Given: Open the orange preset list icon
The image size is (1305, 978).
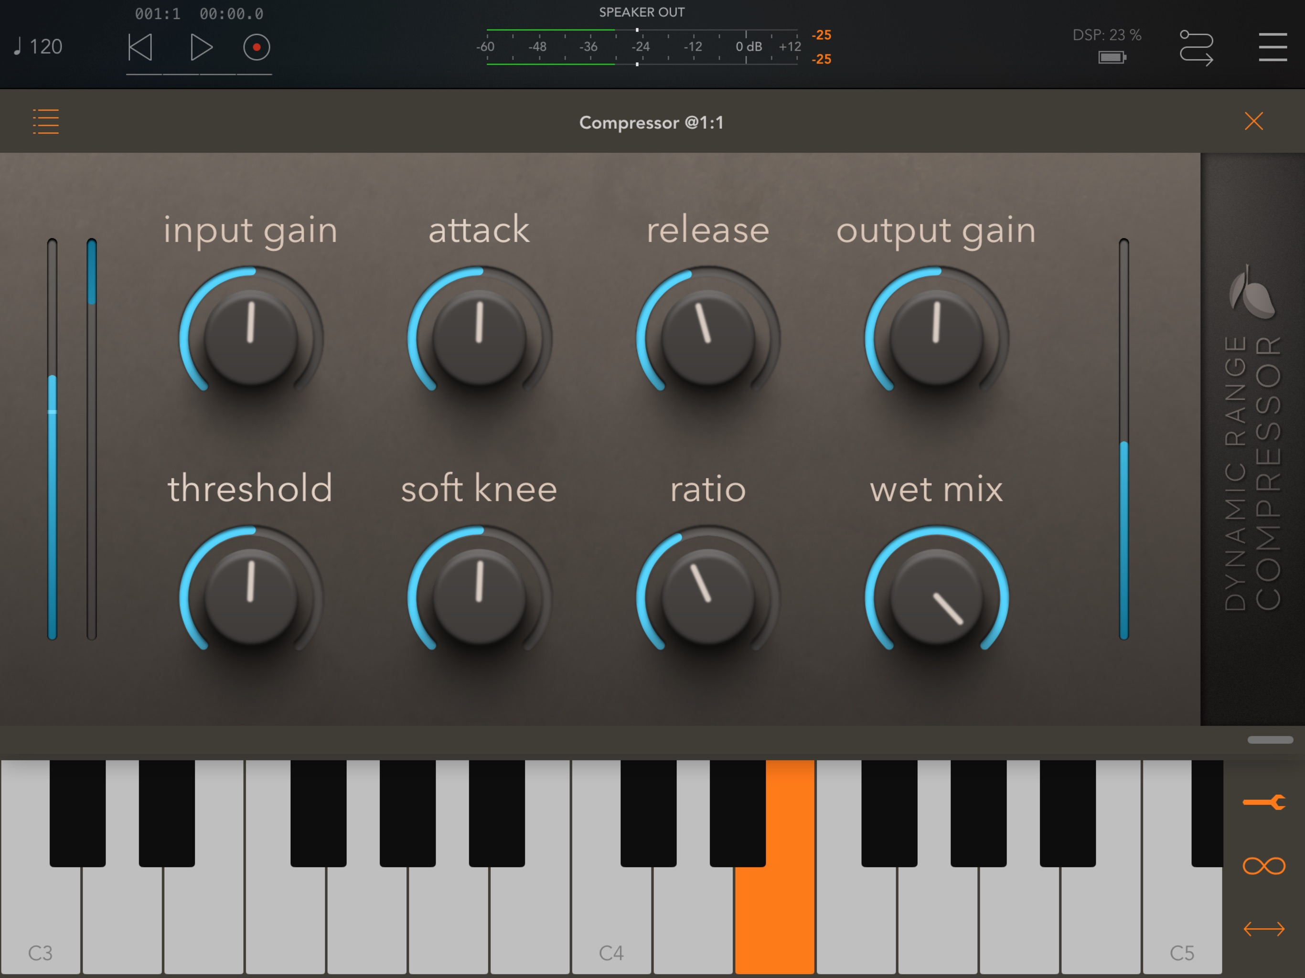Looking at the screenshot, I should tap(46, 121).
